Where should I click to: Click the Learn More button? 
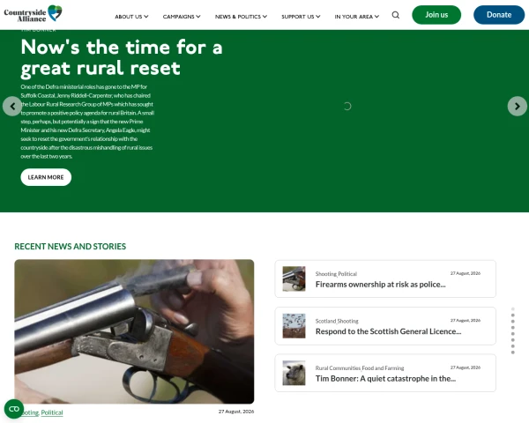[46, 177]
